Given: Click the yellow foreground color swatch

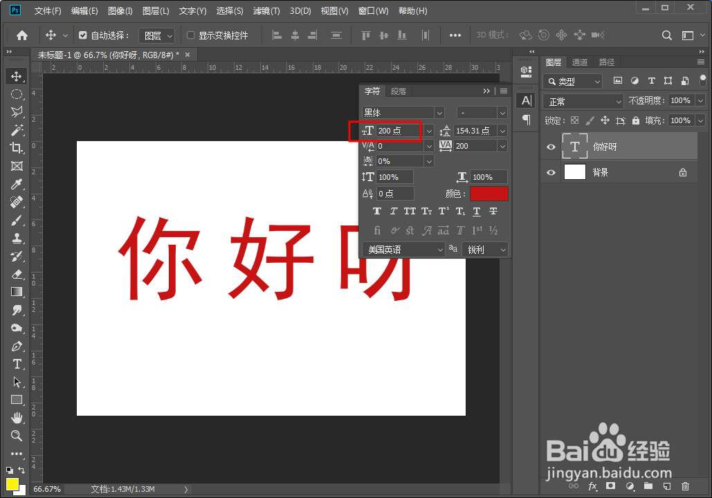Looking at the screenshot, I should coord(12,484).
